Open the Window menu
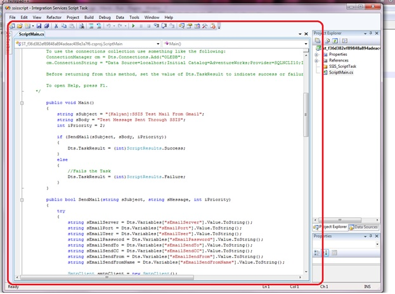Screen dimensions: 395x294 152,17
